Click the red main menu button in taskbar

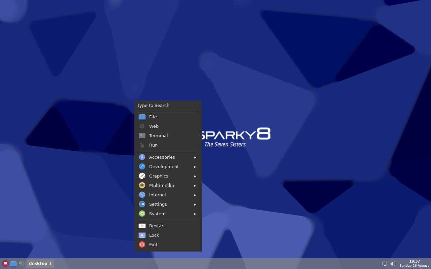click(x=5, y=264)
